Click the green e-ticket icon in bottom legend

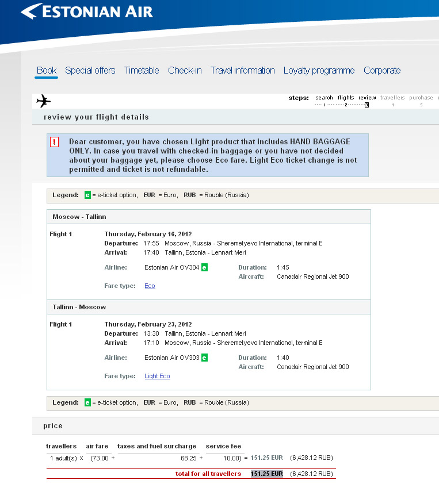87,402
